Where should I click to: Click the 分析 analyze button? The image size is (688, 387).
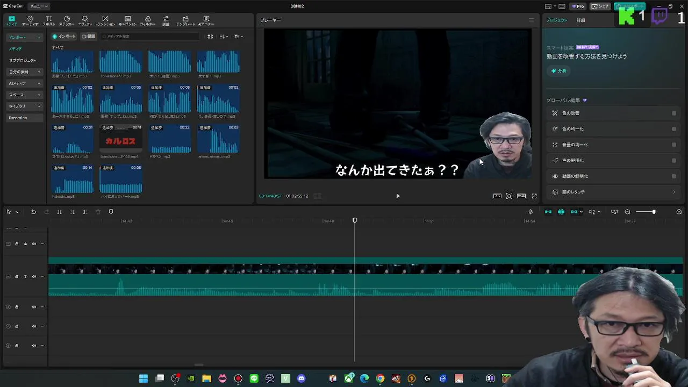point(558,71)
